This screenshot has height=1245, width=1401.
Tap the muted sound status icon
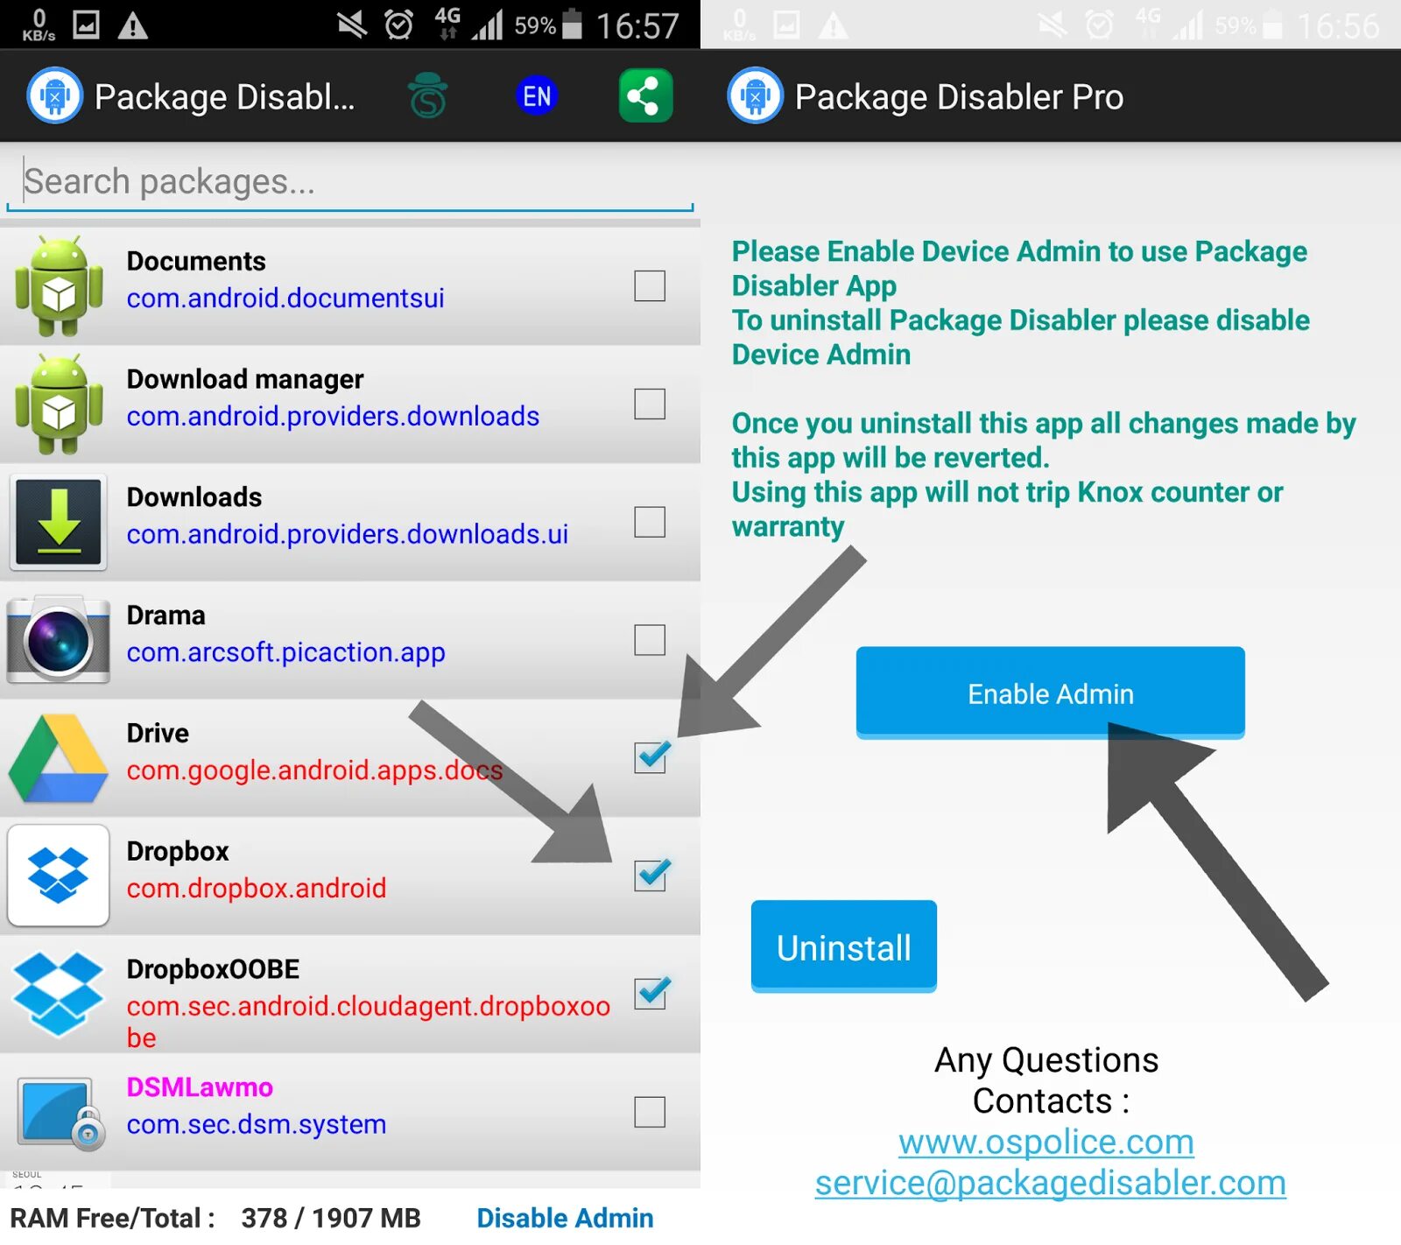(352, 25)
